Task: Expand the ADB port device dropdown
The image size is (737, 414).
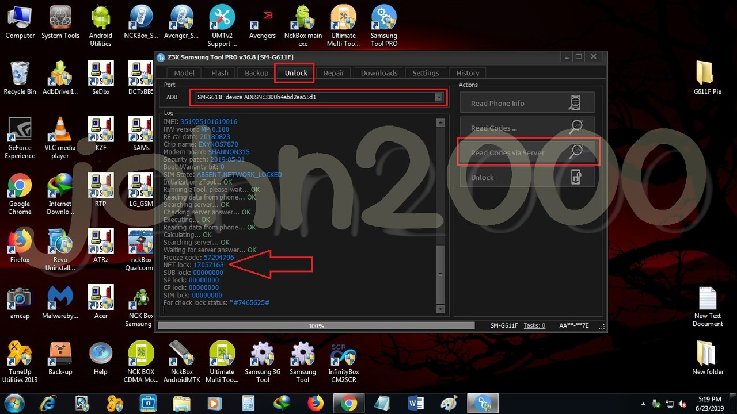Action: click(x=439, y=98)
